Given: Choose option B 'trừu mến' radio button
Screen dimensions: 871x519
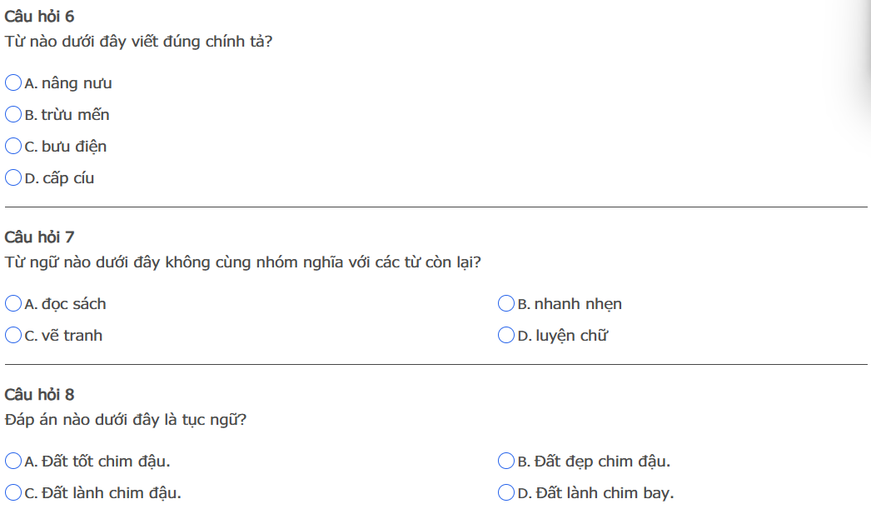Looking at the screenshot, I should coord(13,114).
